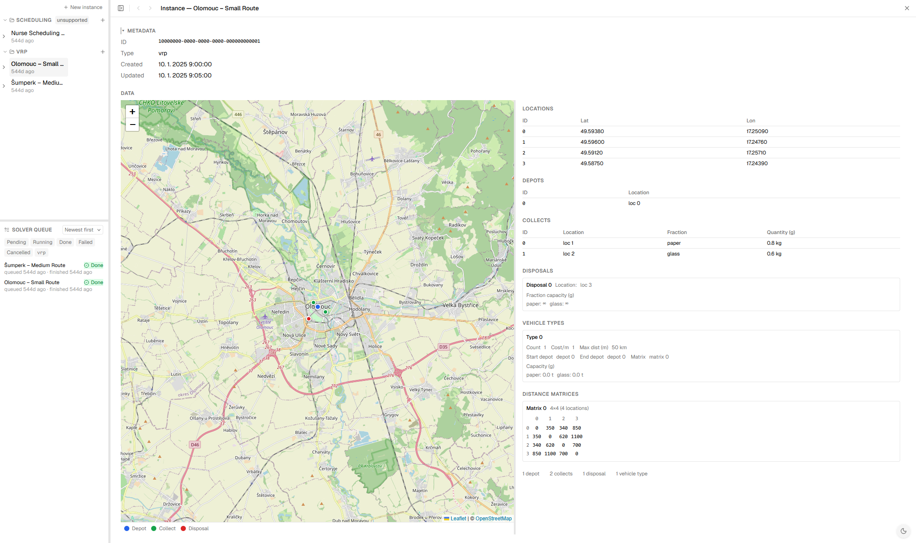Go to previous instance arrow
The image size is (916, 543).
click(x=138, y=8)
